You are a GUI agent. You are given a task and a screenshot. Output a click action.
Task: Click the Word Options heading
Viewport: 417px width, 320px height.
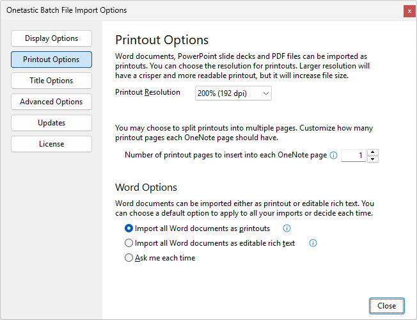click(x=146, y=188)
